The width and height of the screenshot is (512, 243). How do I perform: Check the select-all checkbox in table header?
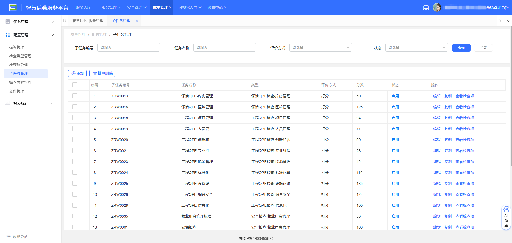[x=75, y=85]
